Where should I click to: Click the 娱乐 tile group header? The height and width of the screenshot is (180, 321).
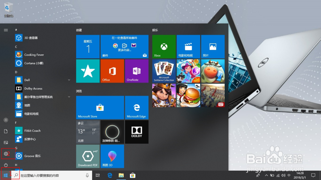[x=155, y=30]
